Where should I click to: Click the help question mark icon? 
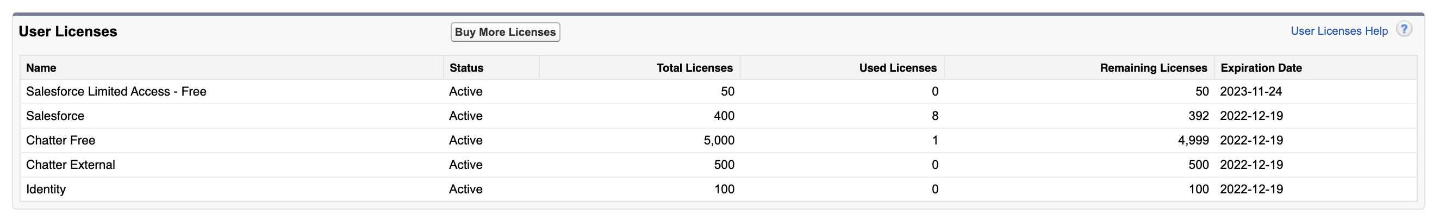pos(1404,29)
